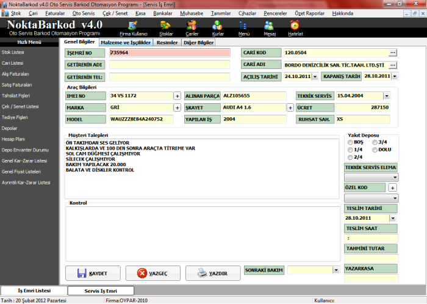Click the plus button next to ŞİKAYET field
Image resolution: width=427 pixels, height=304 pixels.
click(290, 108)
